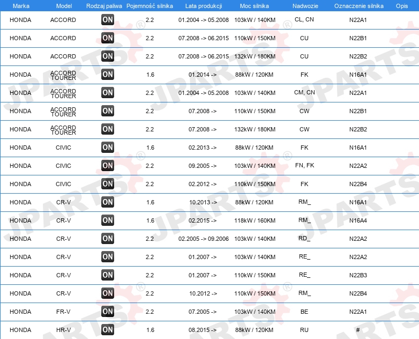The width and height of the screenshot is (419, 339).
Task: Select the ON icon for CR-V RE_ 103kW row
Action: click(108, 256)
